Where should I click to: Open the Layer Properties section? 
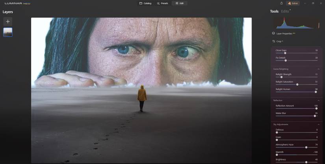[285, 33]
